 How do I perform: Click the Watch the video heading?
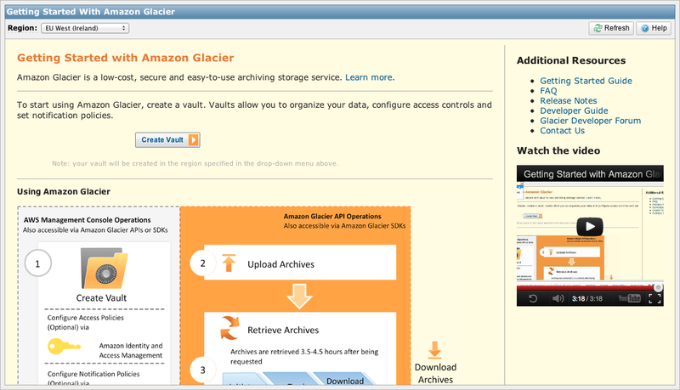(558, 150)
